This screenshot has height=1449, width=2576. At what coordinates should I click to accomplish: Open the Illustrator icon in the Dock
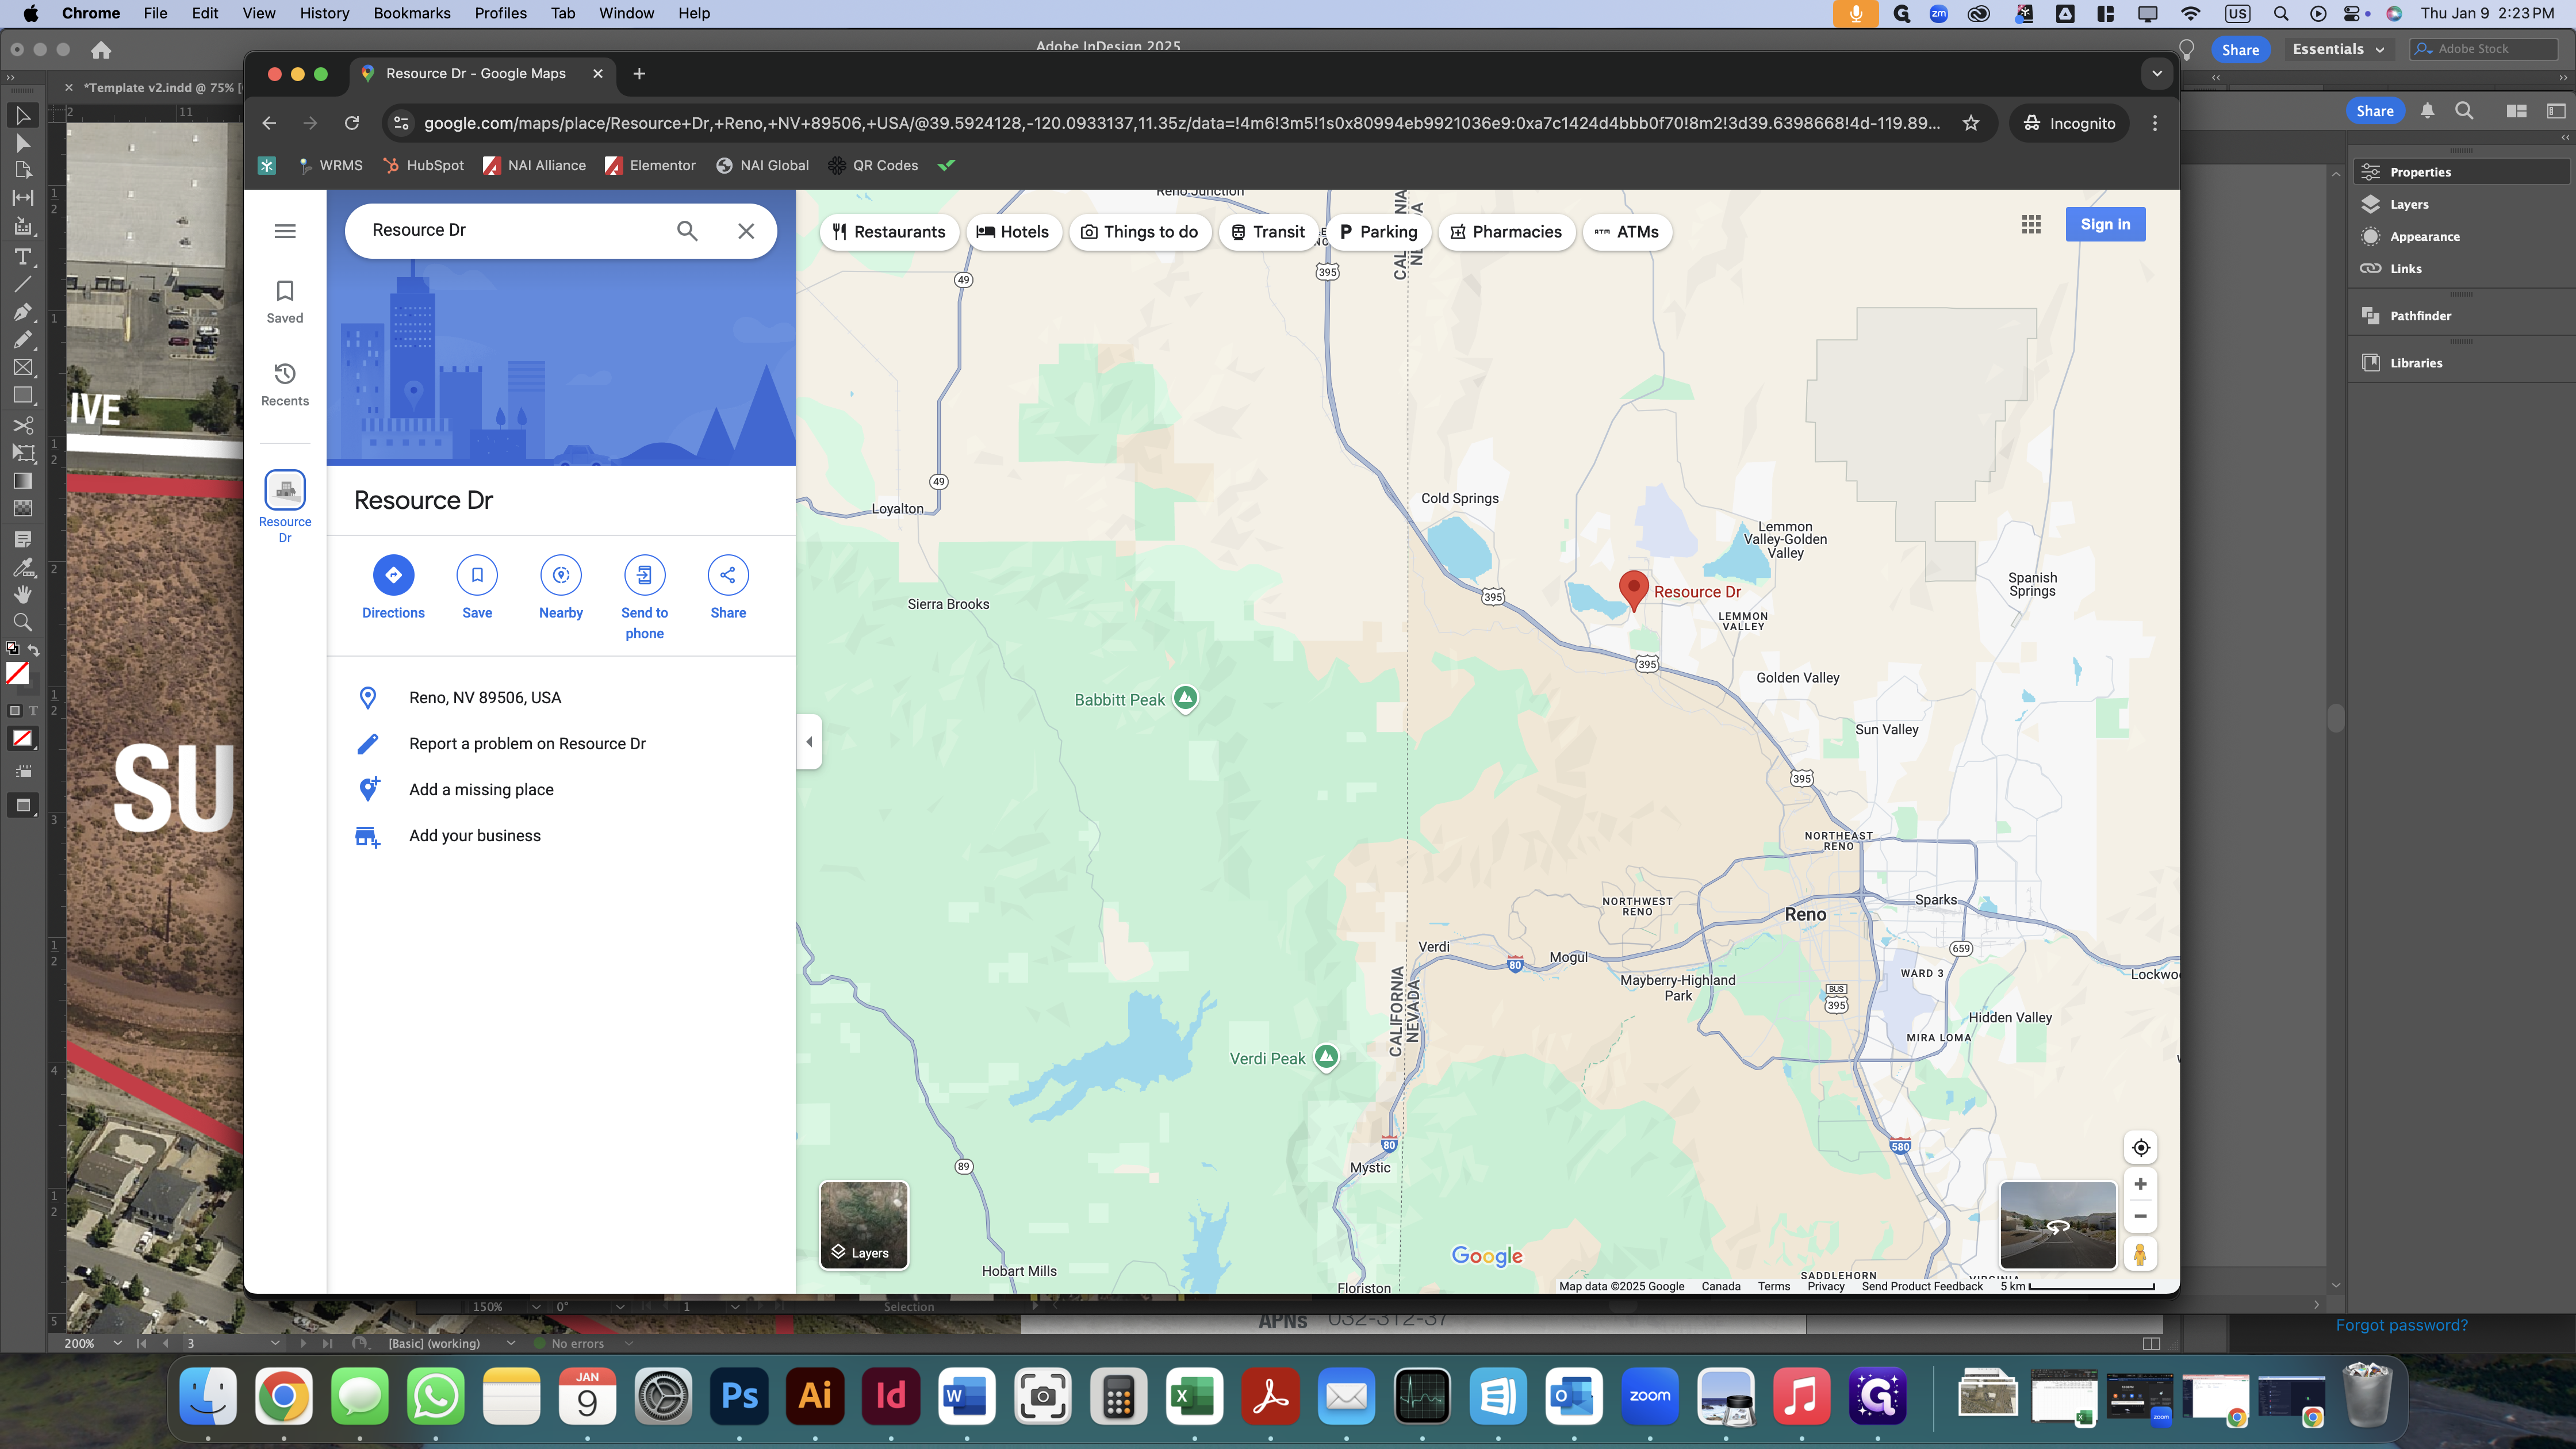tap(815, 1396)
